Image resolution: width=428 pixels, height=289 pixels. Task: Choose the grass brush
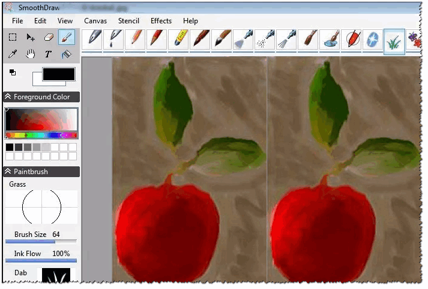click(x=394, y=41)
